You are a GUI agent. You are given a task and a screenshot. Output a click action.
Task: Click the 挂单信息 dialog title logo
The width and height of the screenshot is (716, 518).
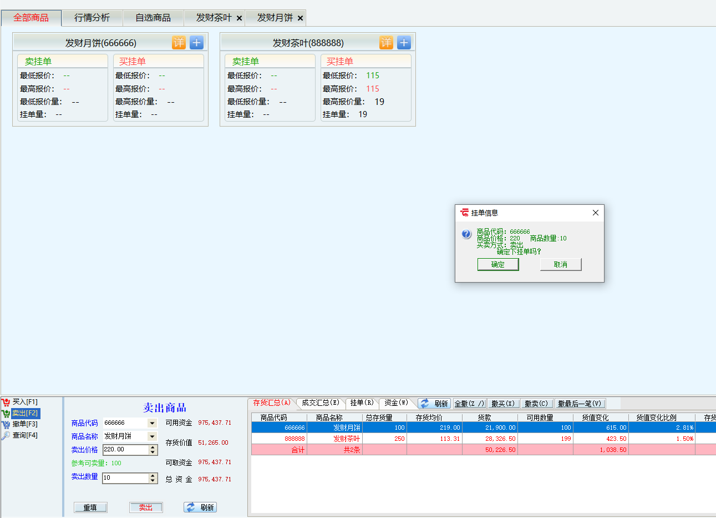click(465, 213)
